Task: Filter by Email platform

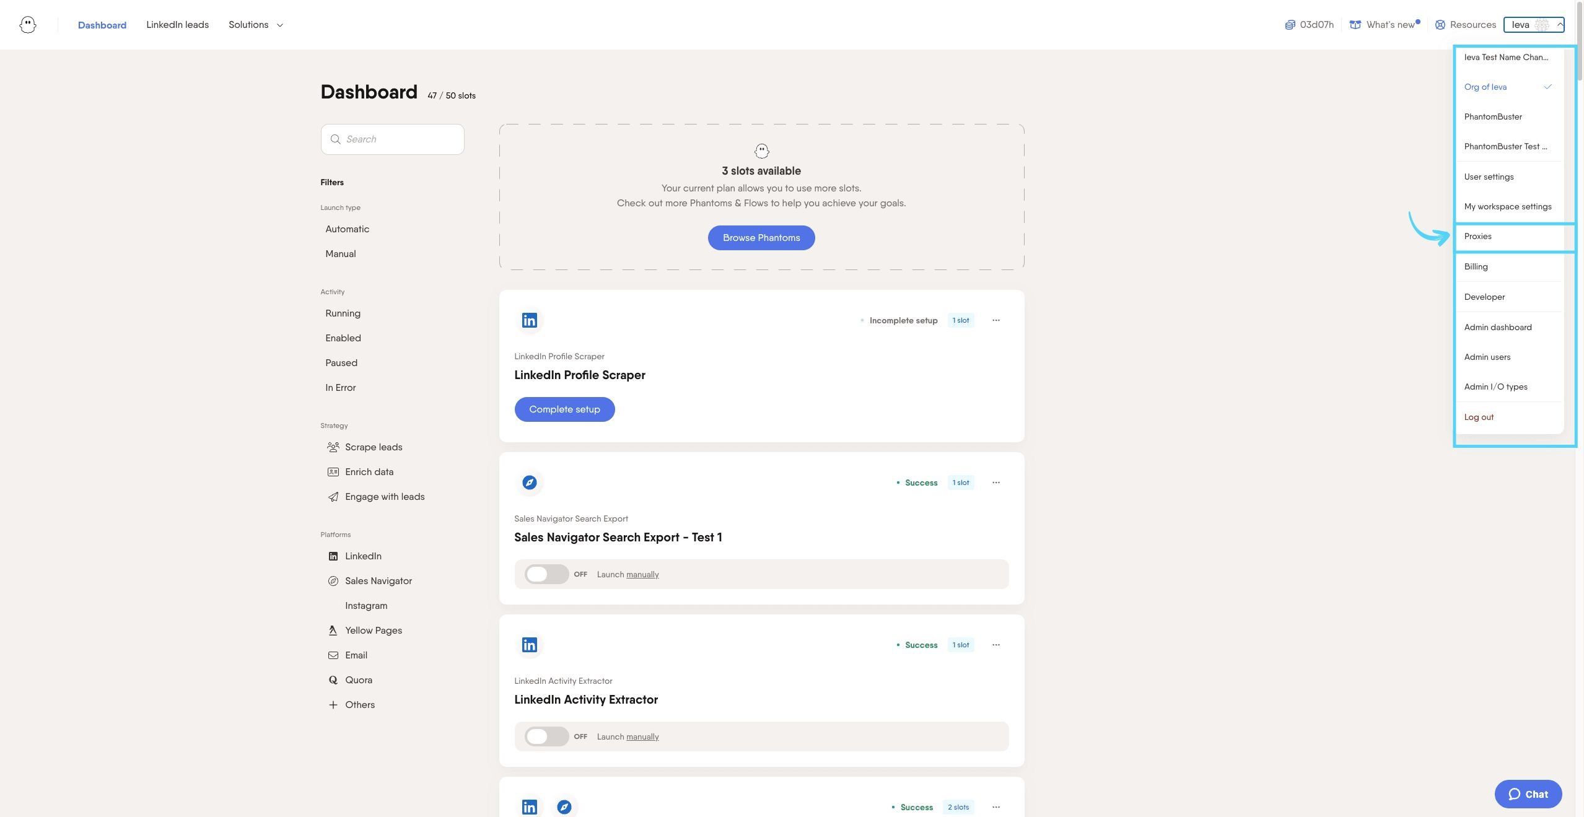Action: (x=348, y=655)
